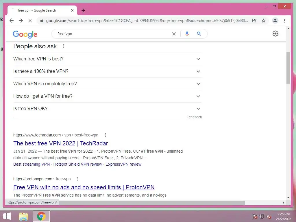
Task: Expand "Is free VPN OK?" question
Action: [x=107, y=109]
